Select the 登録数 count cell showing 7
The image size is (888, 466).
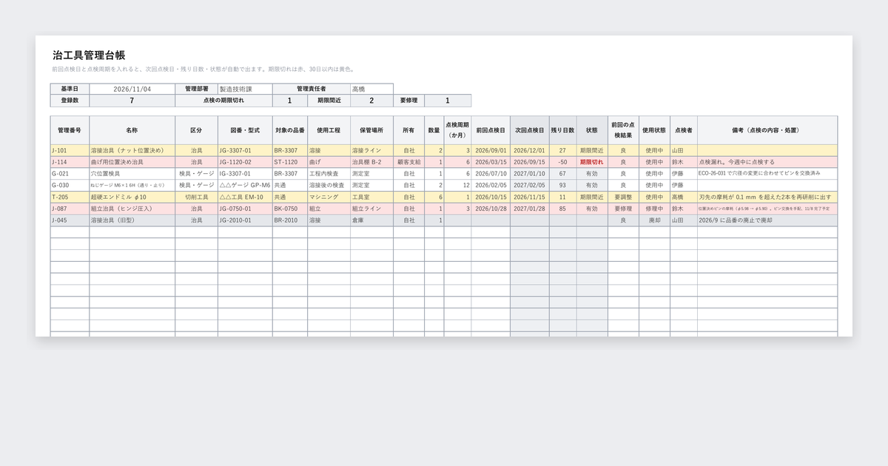tap(132, 101)
